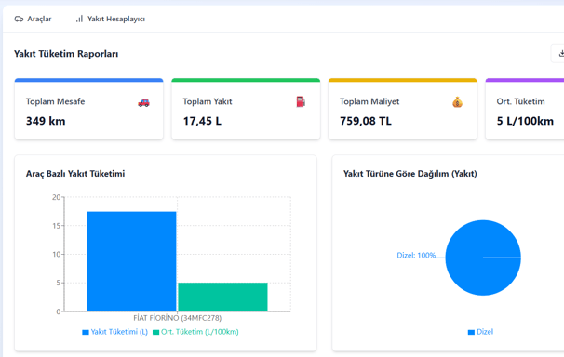
Task: Click the Dizel: 100% pie label
Action: (x=416, y=256)
